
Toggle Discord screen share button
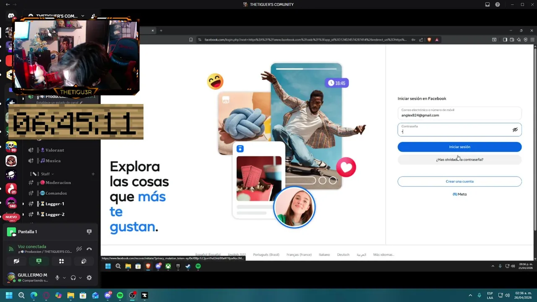click(x=39, y=261)
